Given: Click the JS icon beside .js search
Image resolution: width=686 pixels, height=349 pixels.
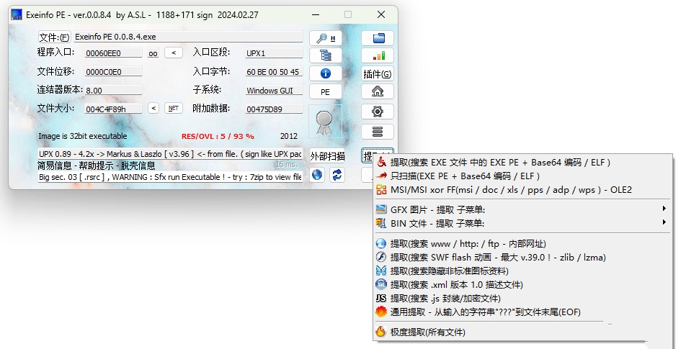Looking at the screenshot, I should click(x=381, y=299).
